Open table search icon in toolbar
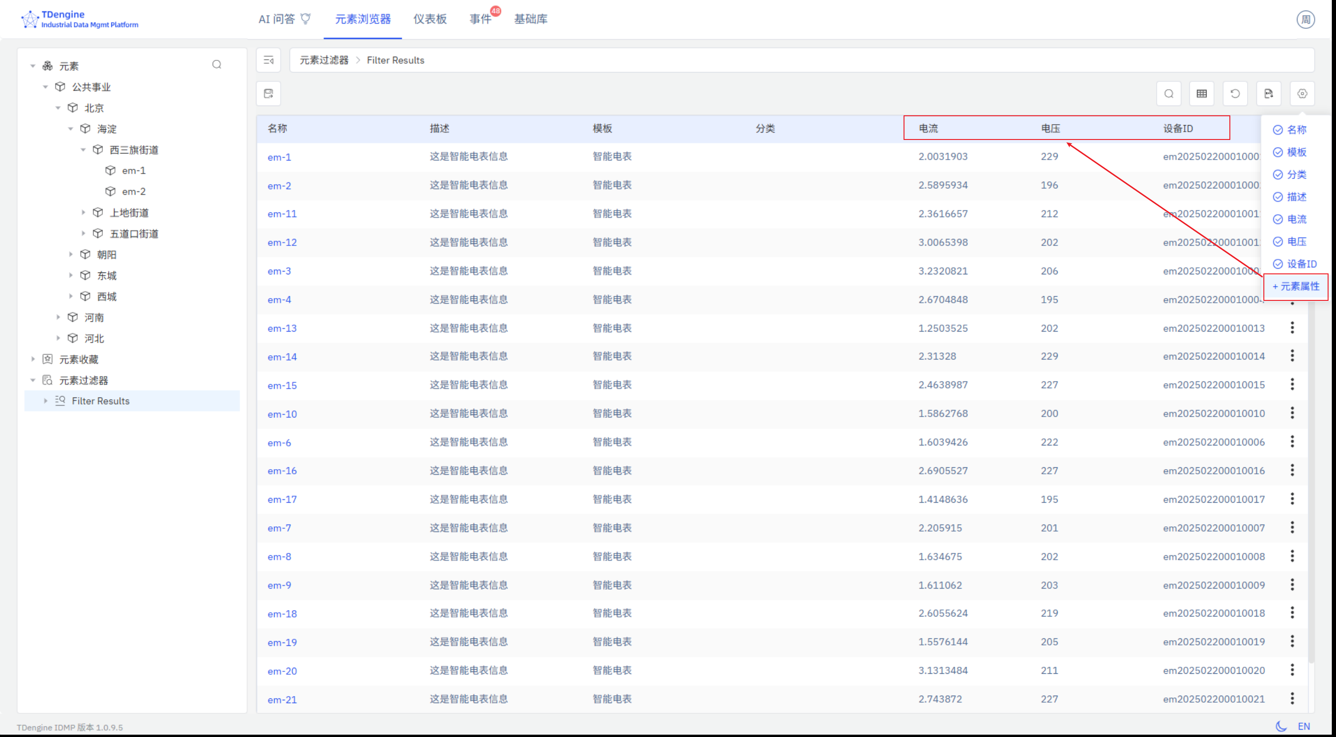 tap(1168, 94)
